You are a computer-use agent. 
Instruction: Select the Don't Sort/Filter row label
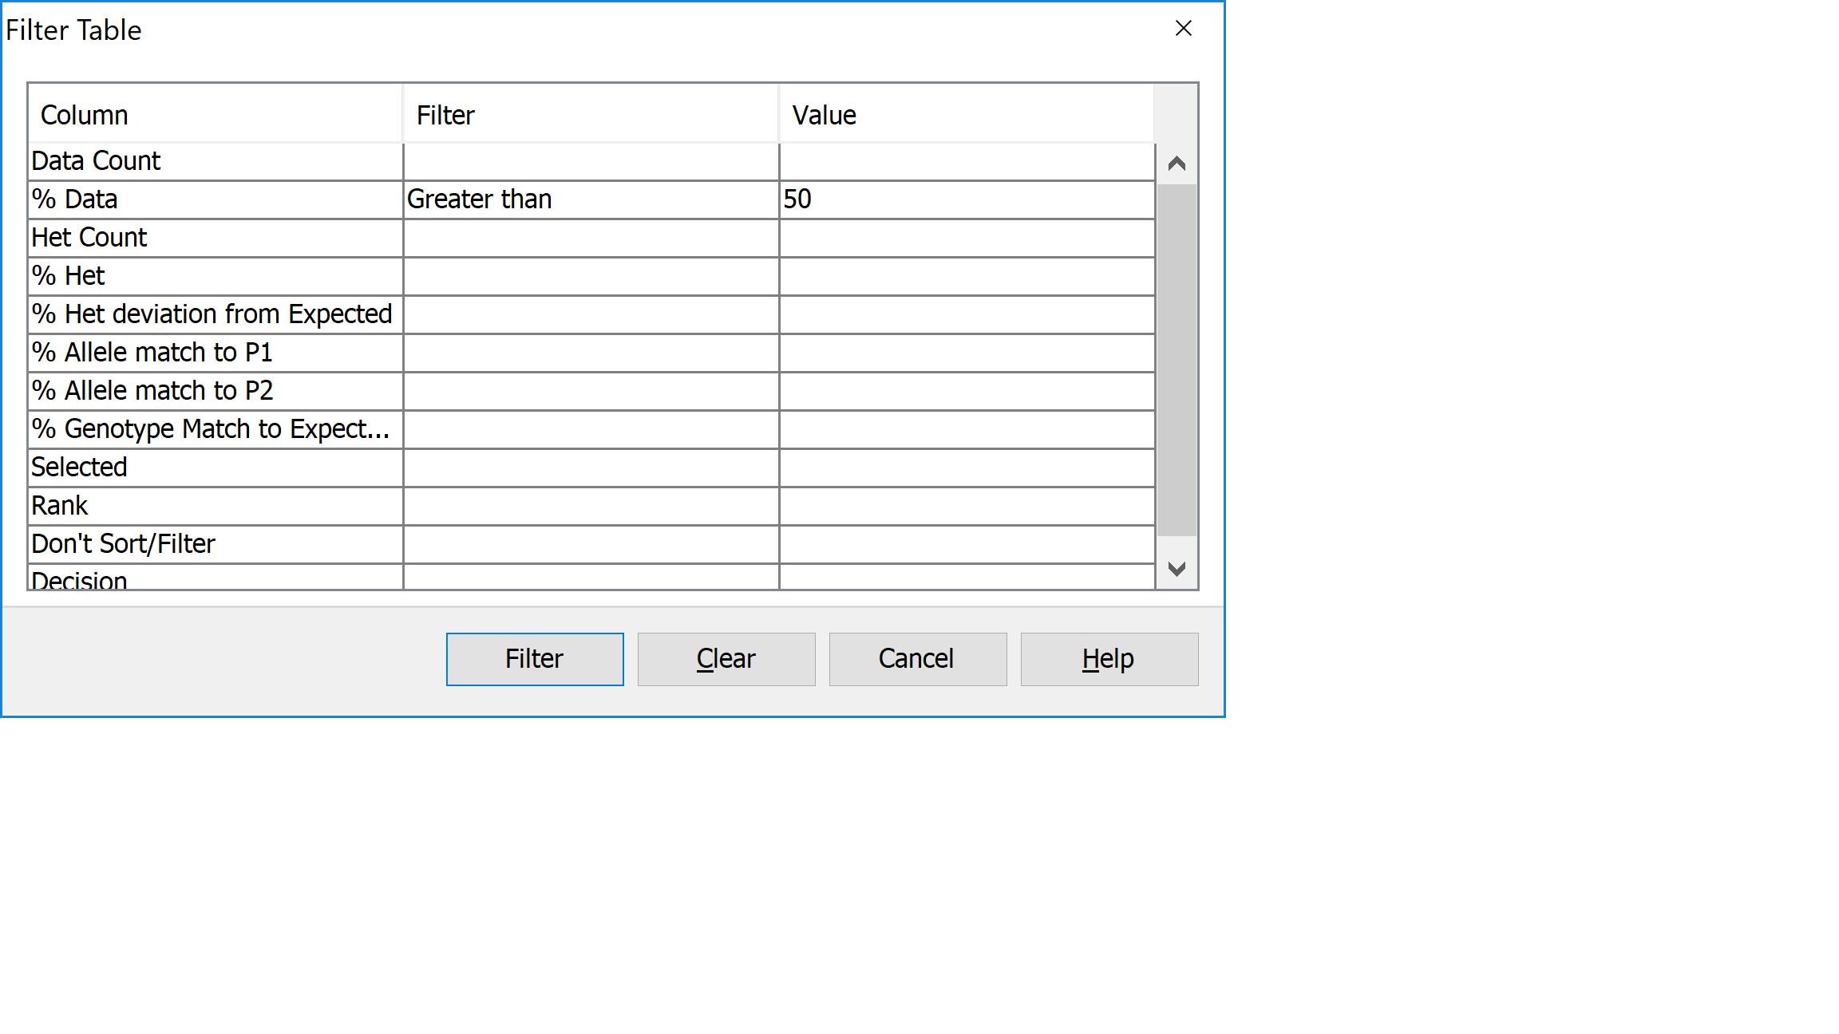click(216, 544)
